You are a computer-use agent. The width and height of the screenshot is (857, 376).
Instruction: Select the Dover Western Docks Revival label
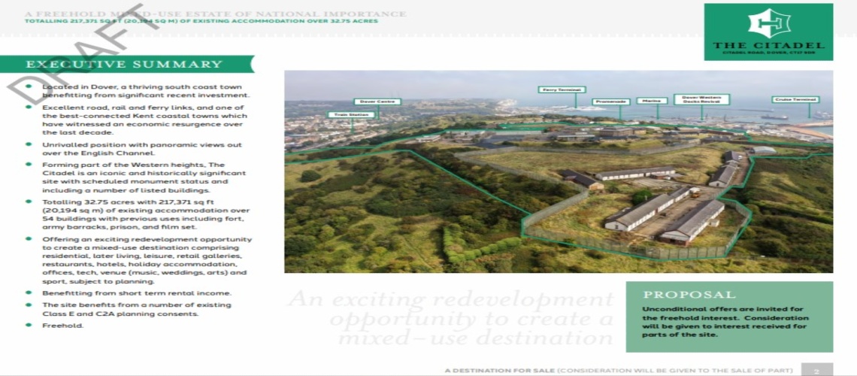coord(701,99)
